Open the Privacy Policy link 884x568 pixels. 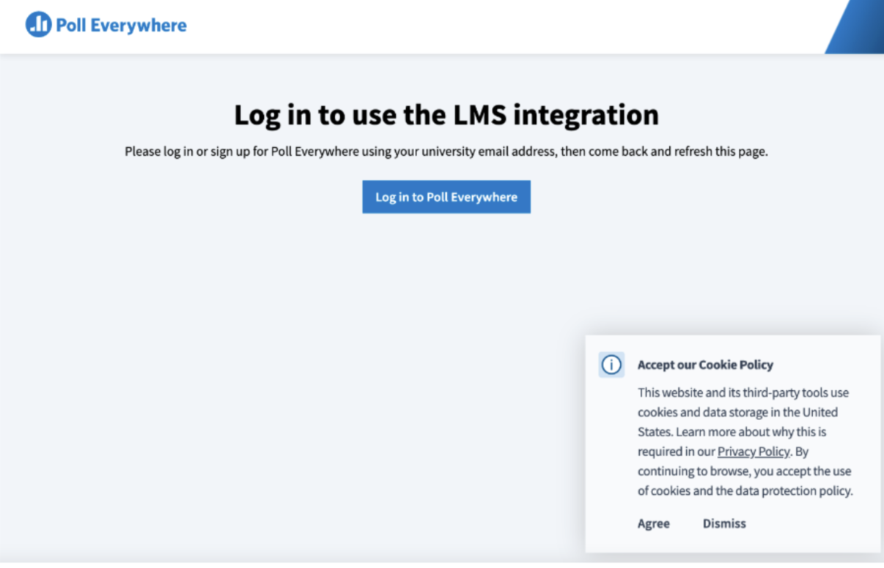click(754, 452)
